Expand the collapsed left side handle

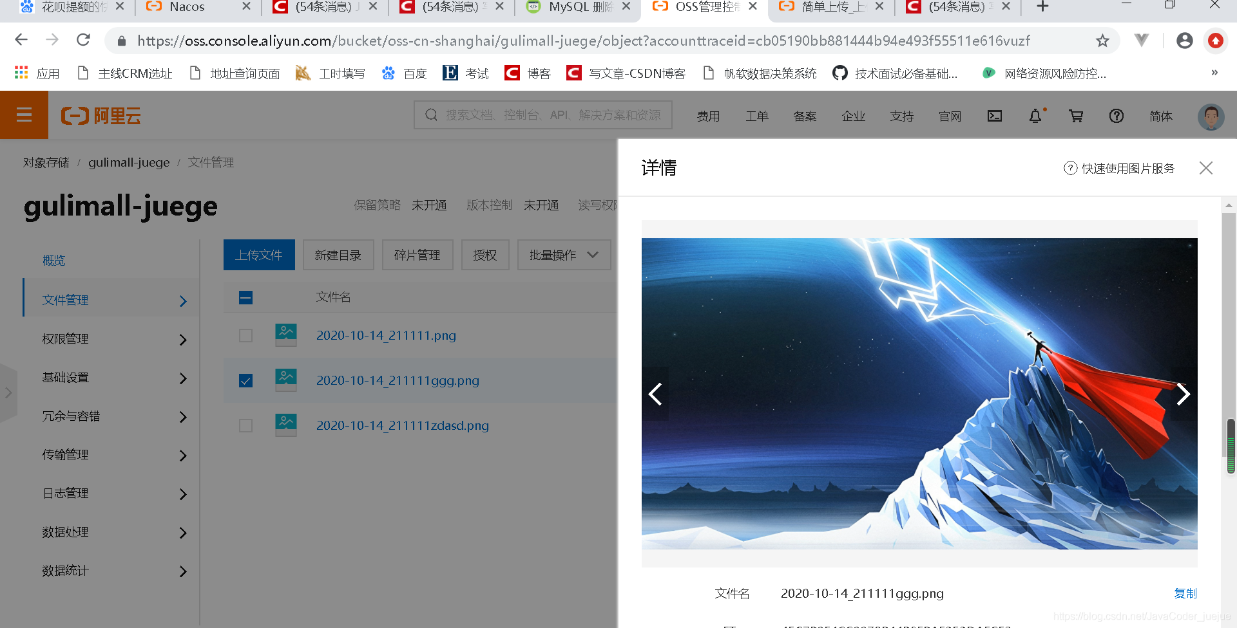8,392
